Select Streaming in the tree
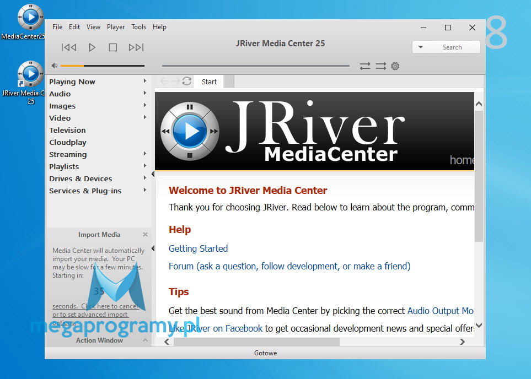This screenshot has width=531, height=379. [x=68, y=155]
